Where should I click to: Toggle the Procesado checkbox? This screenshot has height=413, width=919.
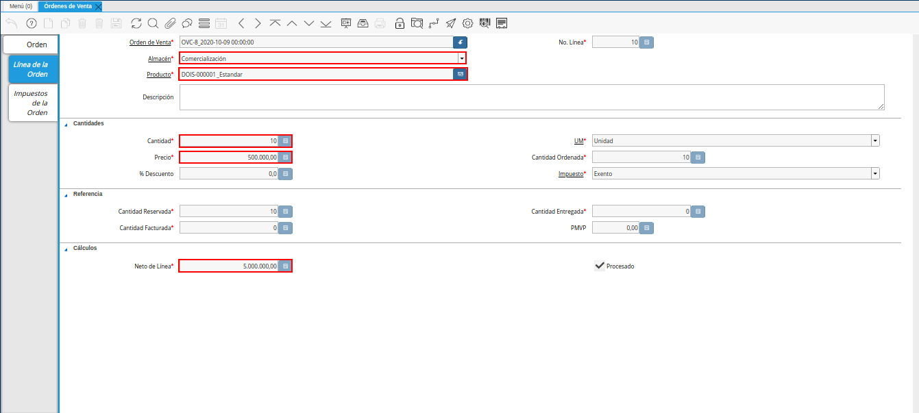click(x=599, y=266)
